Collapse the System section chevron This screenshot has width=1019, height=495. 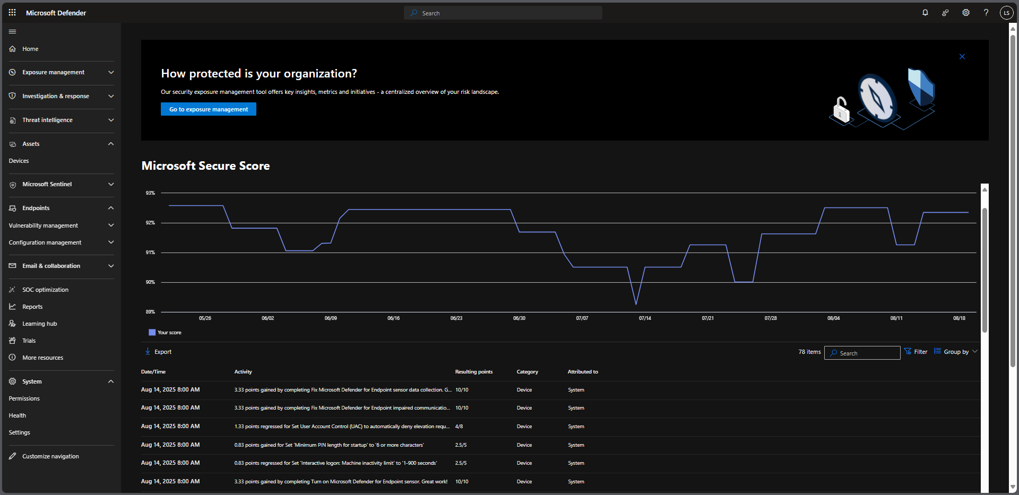(x=111, y=381)
